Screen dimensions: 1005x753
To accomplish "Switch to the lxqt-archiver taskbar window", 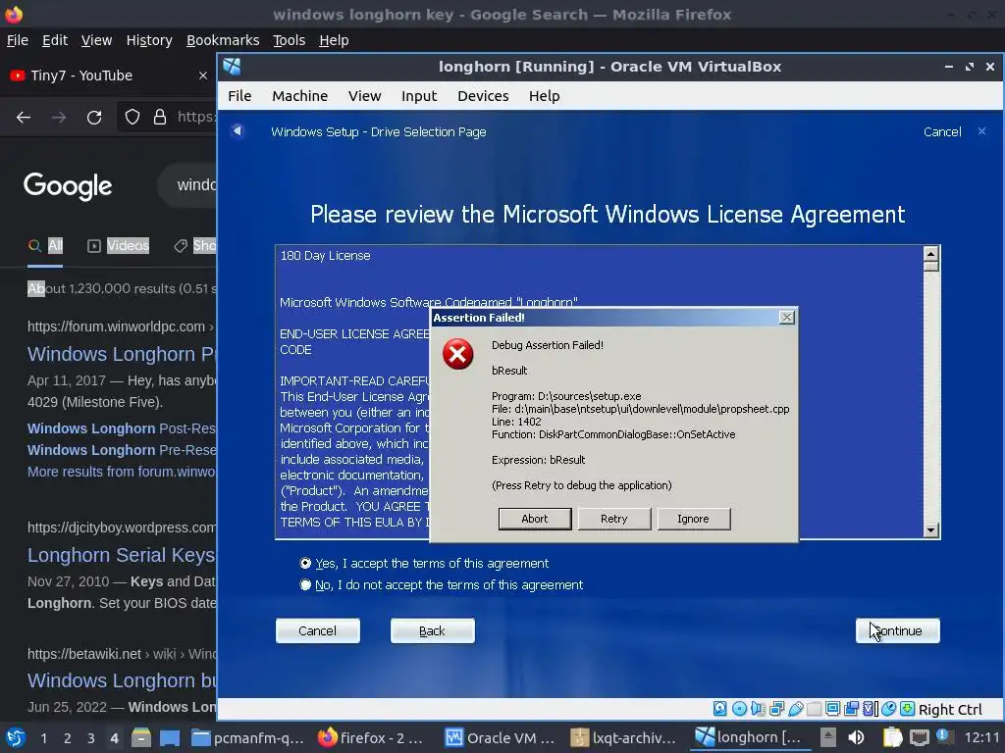I will click(x=623, y=737).
